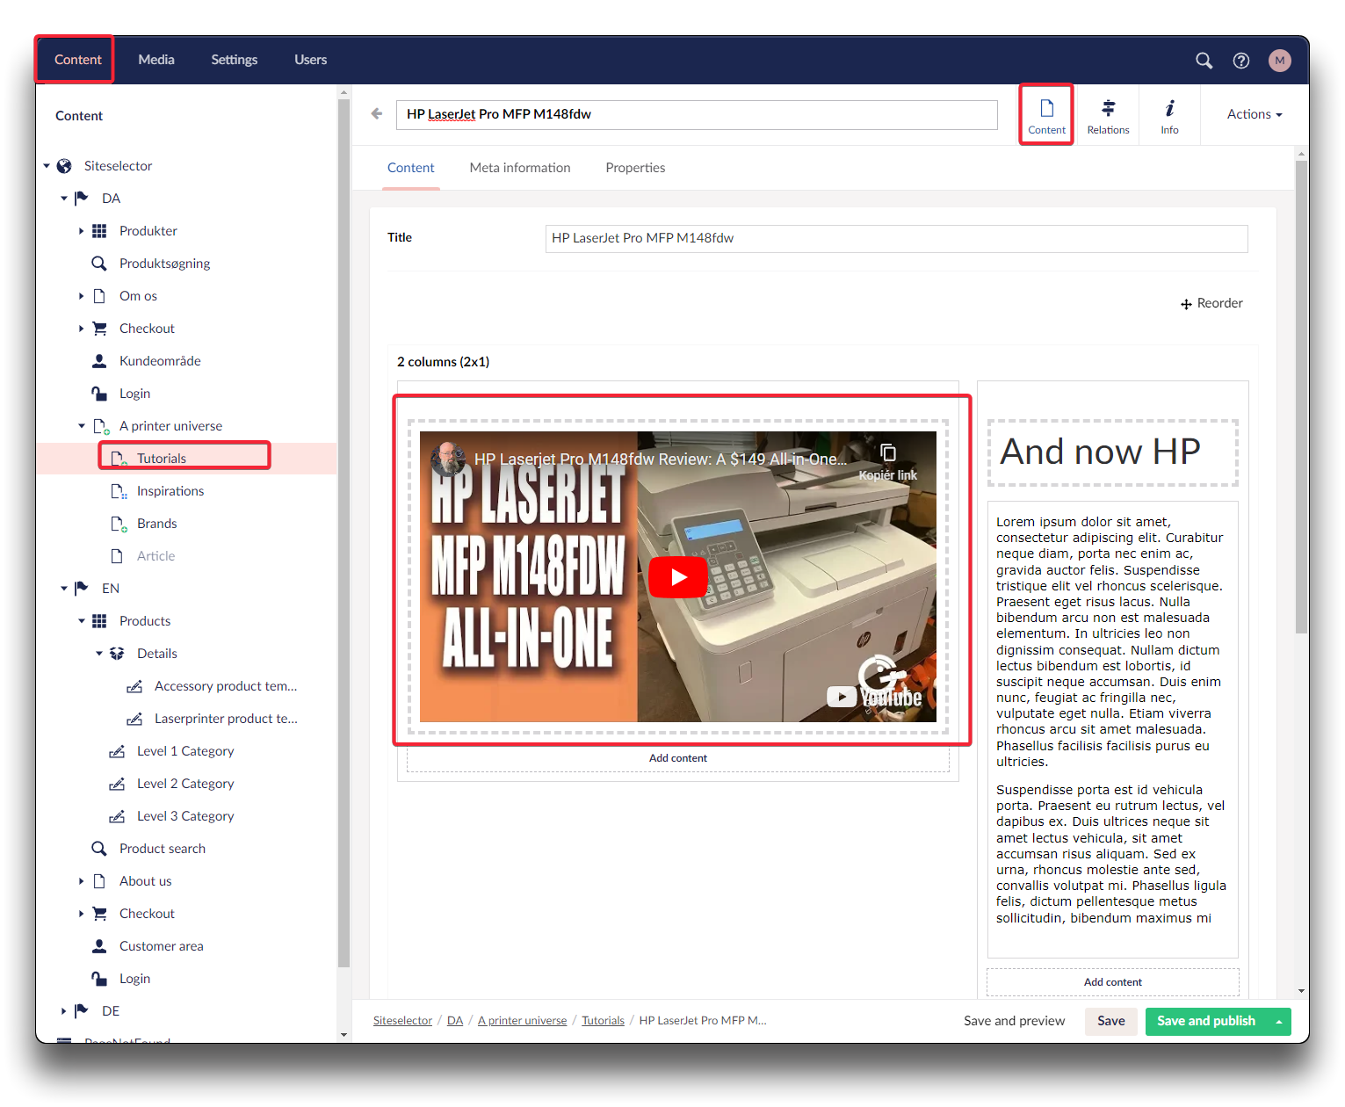Image resolution: width=1345 pixels, height=1107 pixels.
Task: Click the back arrow beside page name
Action: coord(377,113)
